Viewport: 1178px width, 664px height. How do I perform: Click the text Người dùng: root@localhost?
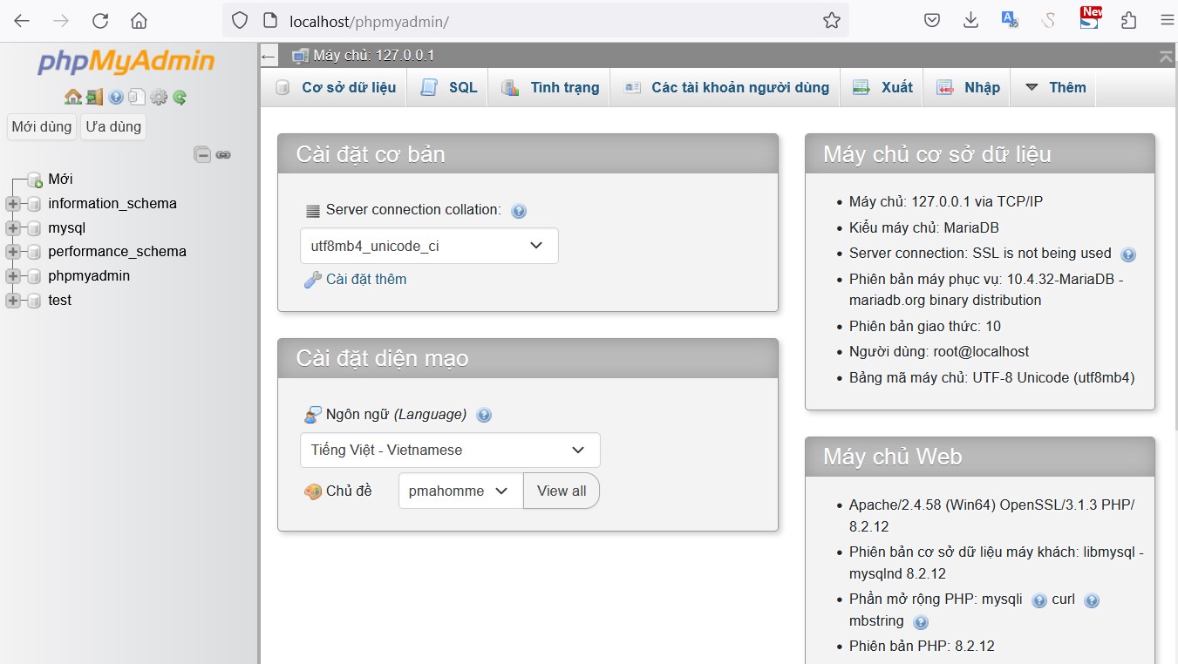pos(939,352)
